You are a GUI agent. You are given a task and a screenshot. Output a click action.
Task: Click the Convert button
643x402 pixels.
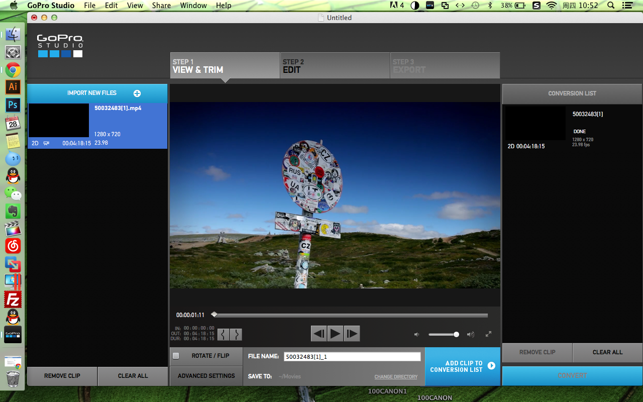(x=573, y=375)
